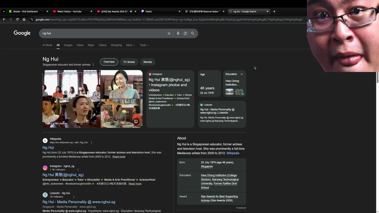Select the Images search filter
Viewport: 379px width, 213px height.
[68, 45]
